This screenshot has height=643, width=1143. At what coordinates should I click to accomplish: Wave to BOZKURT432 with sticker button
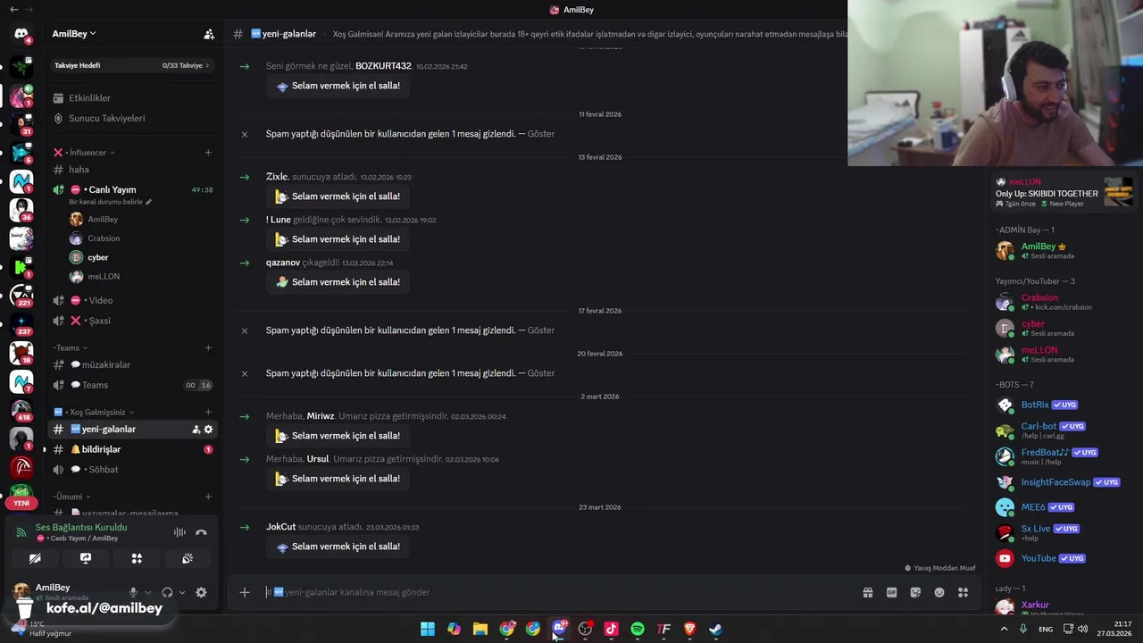(338, 86)
